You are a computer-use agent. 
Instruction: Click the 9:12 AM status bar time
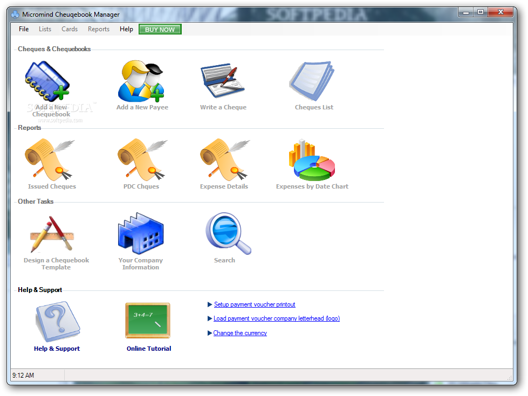click(x=23, y=376)
